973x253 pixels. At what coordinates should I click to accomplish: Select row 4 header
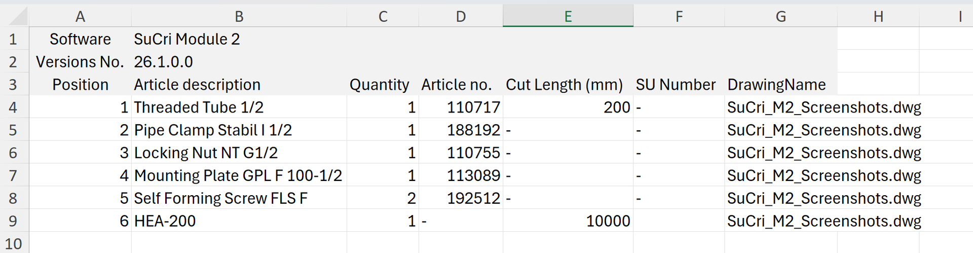click(x=14, y=107)
